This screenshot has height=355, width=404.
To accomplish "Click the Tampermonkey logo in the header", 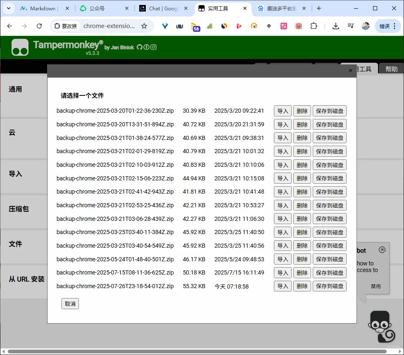I will click(x=20, y=47).
